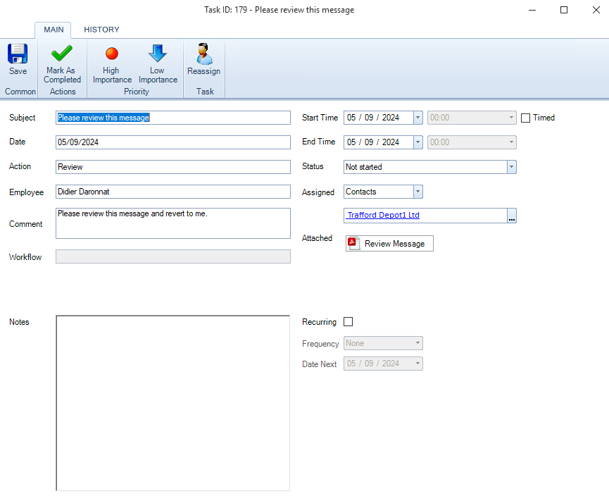Open the Start Time hour dropdown
The width and height of the screenshot is (609, 496).
click(x=511, y=118)
